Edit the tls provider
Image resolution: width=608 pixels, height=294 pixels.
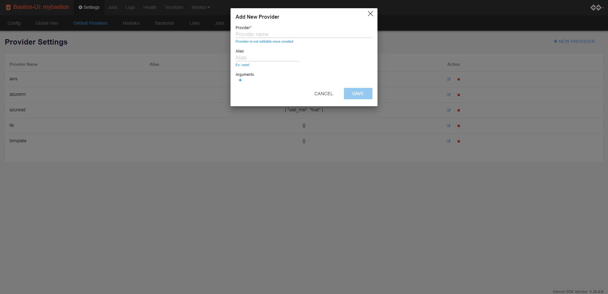click(449, 126)
